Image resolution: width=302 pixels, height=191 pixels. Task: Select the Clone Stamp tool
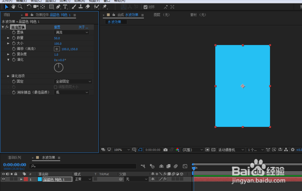(x=81, y=7)
